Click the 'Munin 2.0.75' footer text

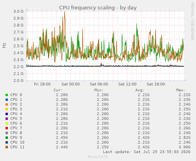coord(98,157)
